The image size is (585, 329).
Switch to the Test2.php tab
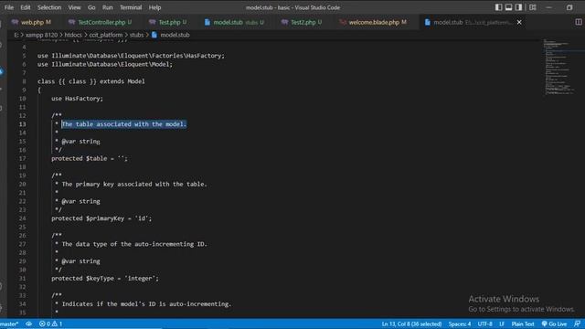(302, 22)
